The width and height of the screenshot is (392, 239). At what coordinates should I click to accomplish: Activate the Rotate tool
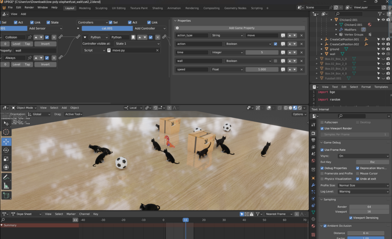(6, 150)
